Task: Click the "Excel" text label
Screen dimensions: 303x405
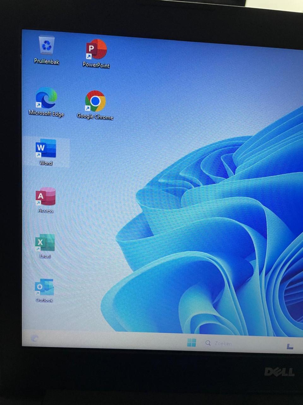Action: (x=45, y=256)
